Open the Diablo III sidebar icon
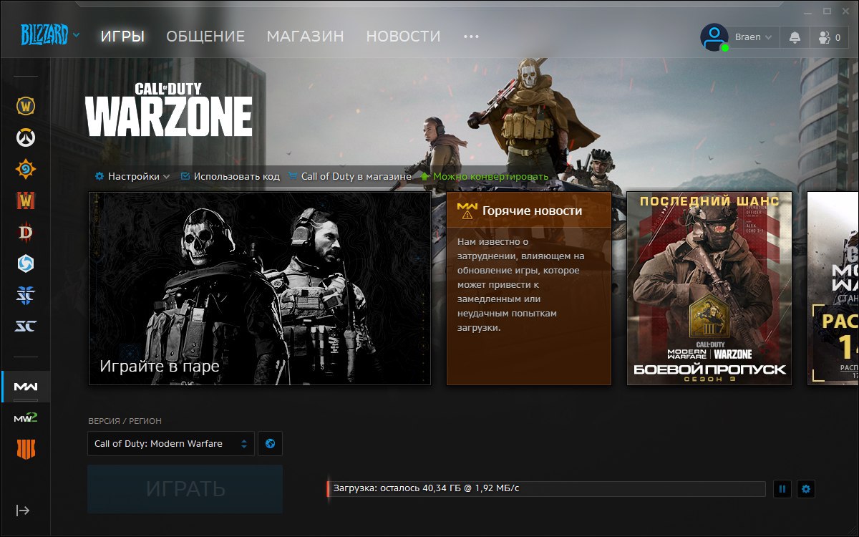 coord(26,232)
